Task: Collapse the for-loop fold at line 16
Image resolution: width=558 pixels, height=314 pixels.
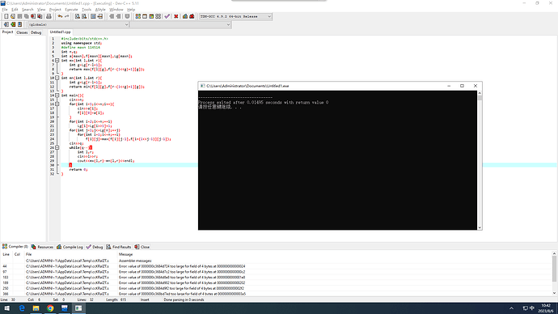Action: coord(57,104)
